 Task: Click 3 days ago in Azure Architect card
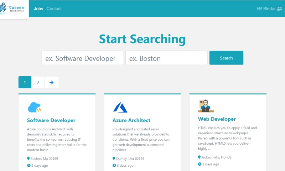pos(125,166)
